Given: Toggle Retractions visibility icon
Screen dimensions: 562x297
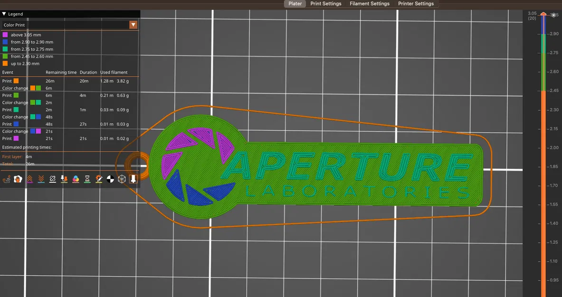Looking at the screenshot, I should pyautogui.click(x=30, y=179).
